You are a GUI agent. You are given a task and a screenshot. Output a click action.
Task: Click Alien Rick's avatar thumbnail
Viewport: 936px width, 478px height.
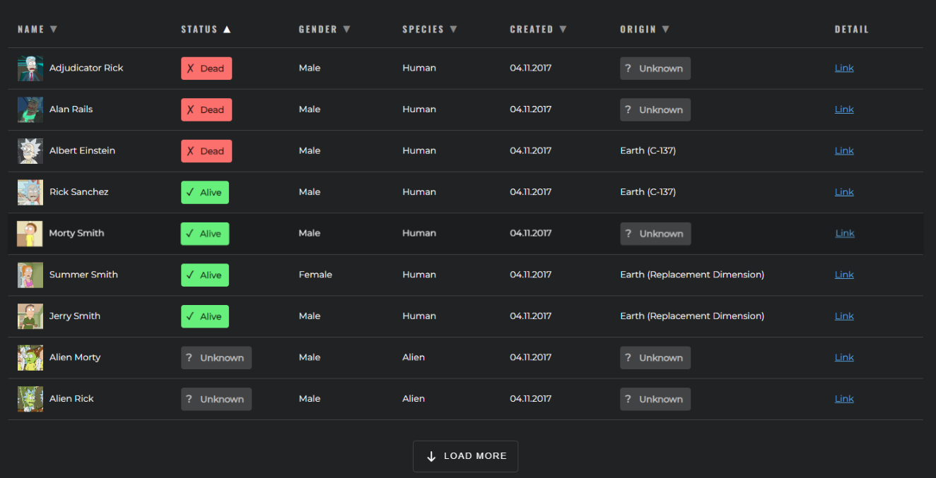coord(30,399)
